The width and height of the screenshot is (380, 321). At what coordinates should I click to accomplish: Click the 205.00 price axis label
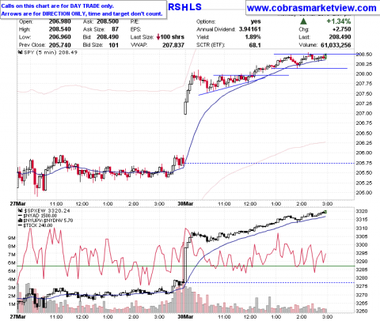click(364, 193)
